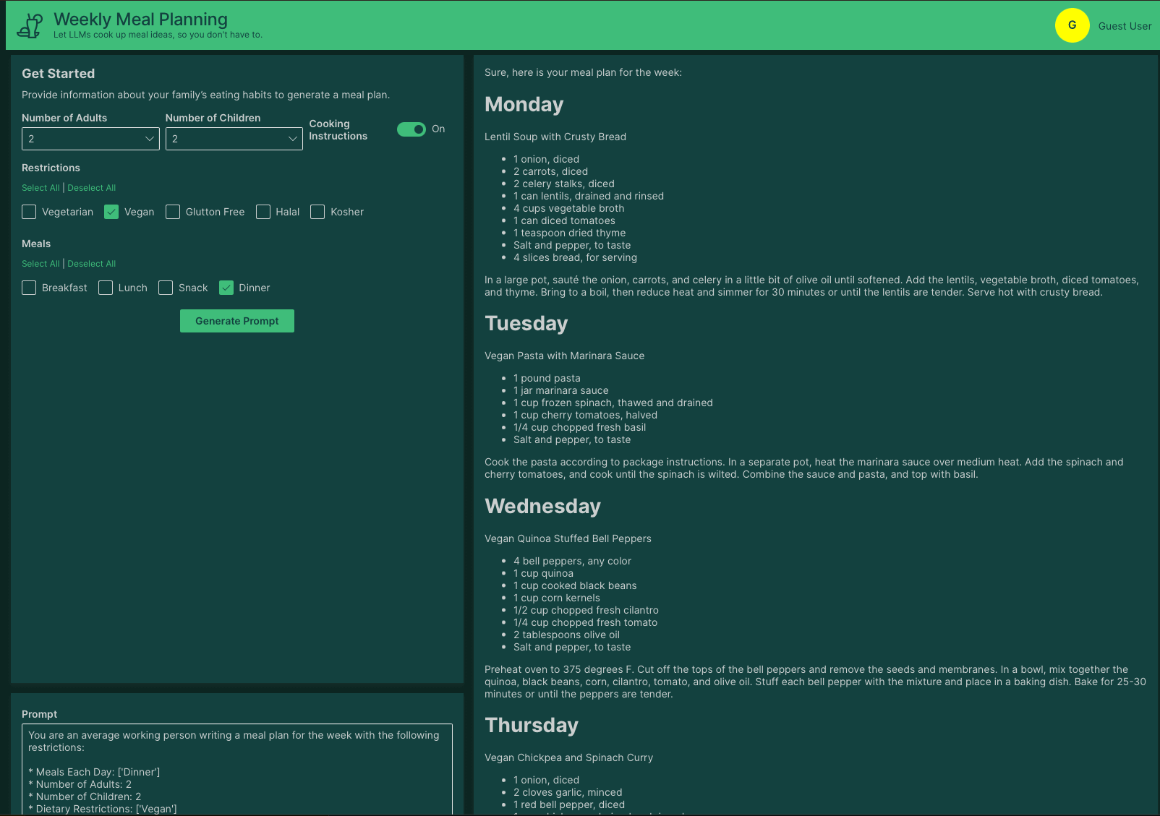1160x816 pixels.
Task: Enable the Lunch meal checkbox
Action: coord(106,288)
